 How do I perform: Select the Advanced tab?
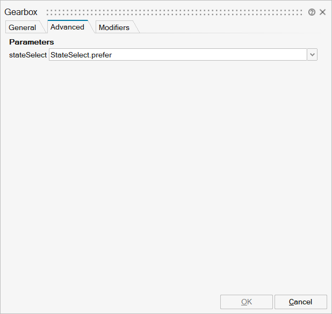click(67, 27)
